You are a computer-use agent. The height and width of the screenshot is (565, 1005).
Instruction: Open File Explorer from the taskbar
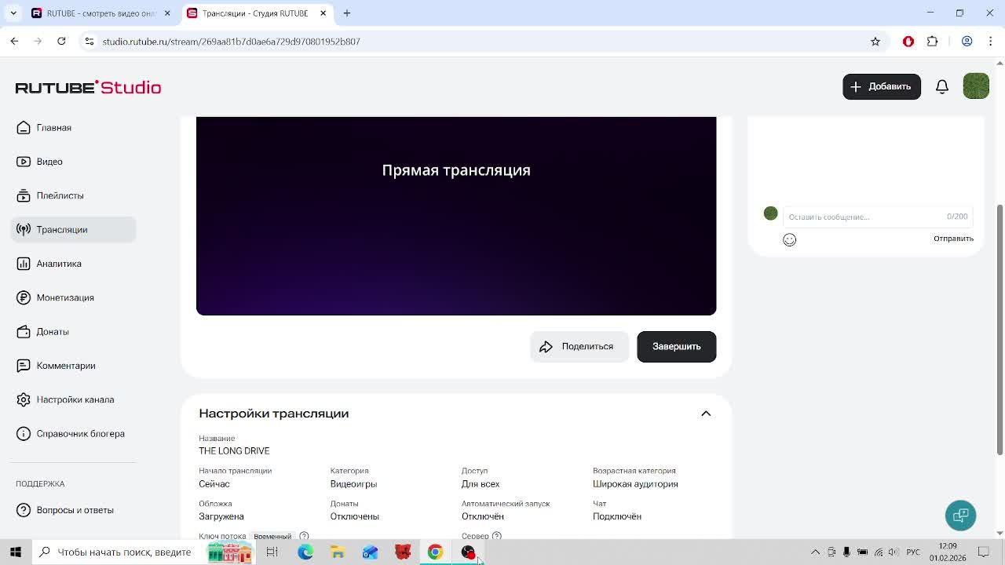[338, 552]
